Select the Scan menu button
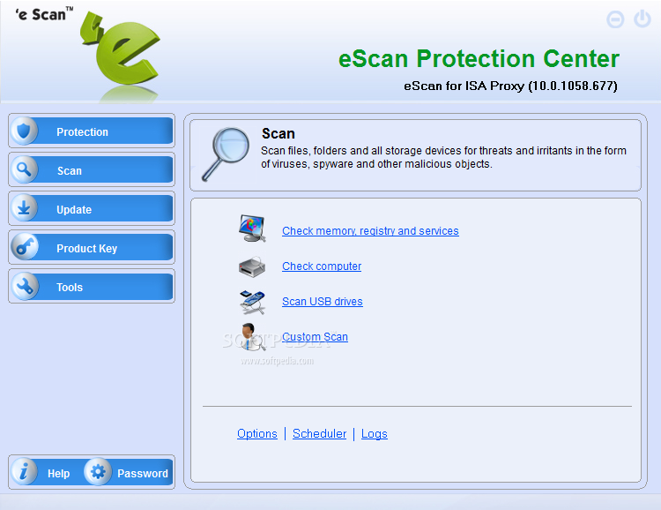 (x=92, y=170)
